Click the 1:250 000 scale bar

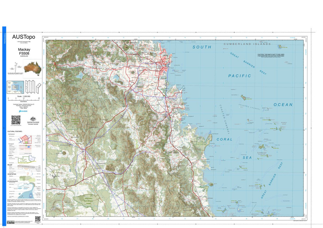(24, 99)
